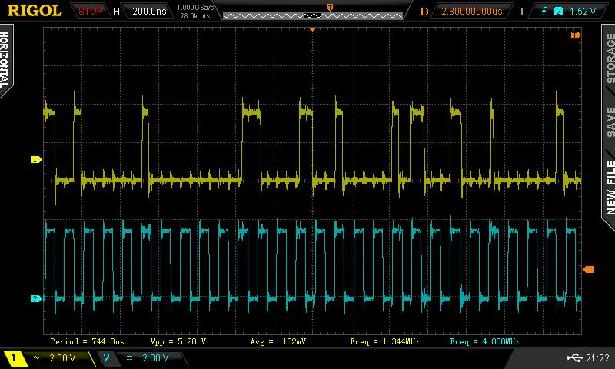Click the trigger T marker above memory bar

(330, 8)
